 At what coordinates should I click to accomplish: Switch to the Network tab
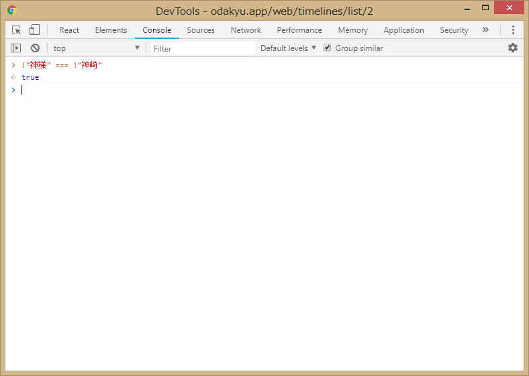246,30
